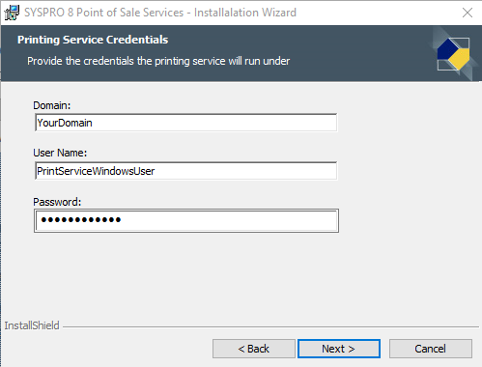Click the PrintServiceWindowsUser text in the field
This screenshot has width=482, height=367.
pyautogui.click(x=96, y=171)
